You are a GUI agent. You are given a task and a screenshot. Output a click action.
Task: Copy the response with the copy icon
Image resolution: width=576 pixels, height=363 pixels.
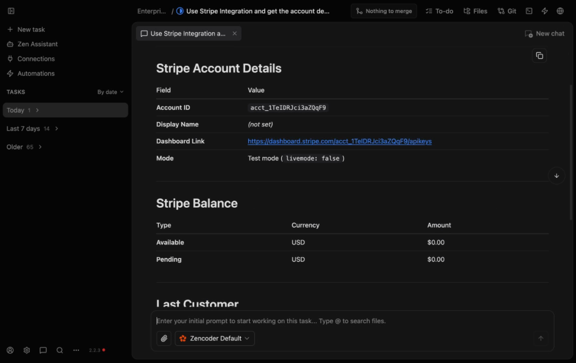pos(539,55)
